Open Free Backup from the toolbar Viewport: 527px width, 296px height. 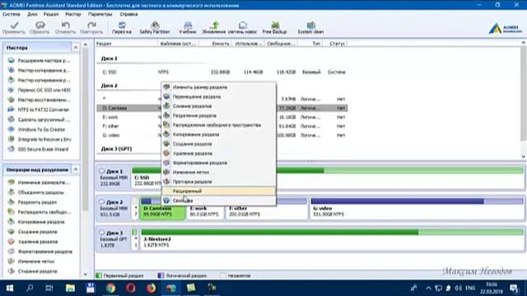click(274, 27)
